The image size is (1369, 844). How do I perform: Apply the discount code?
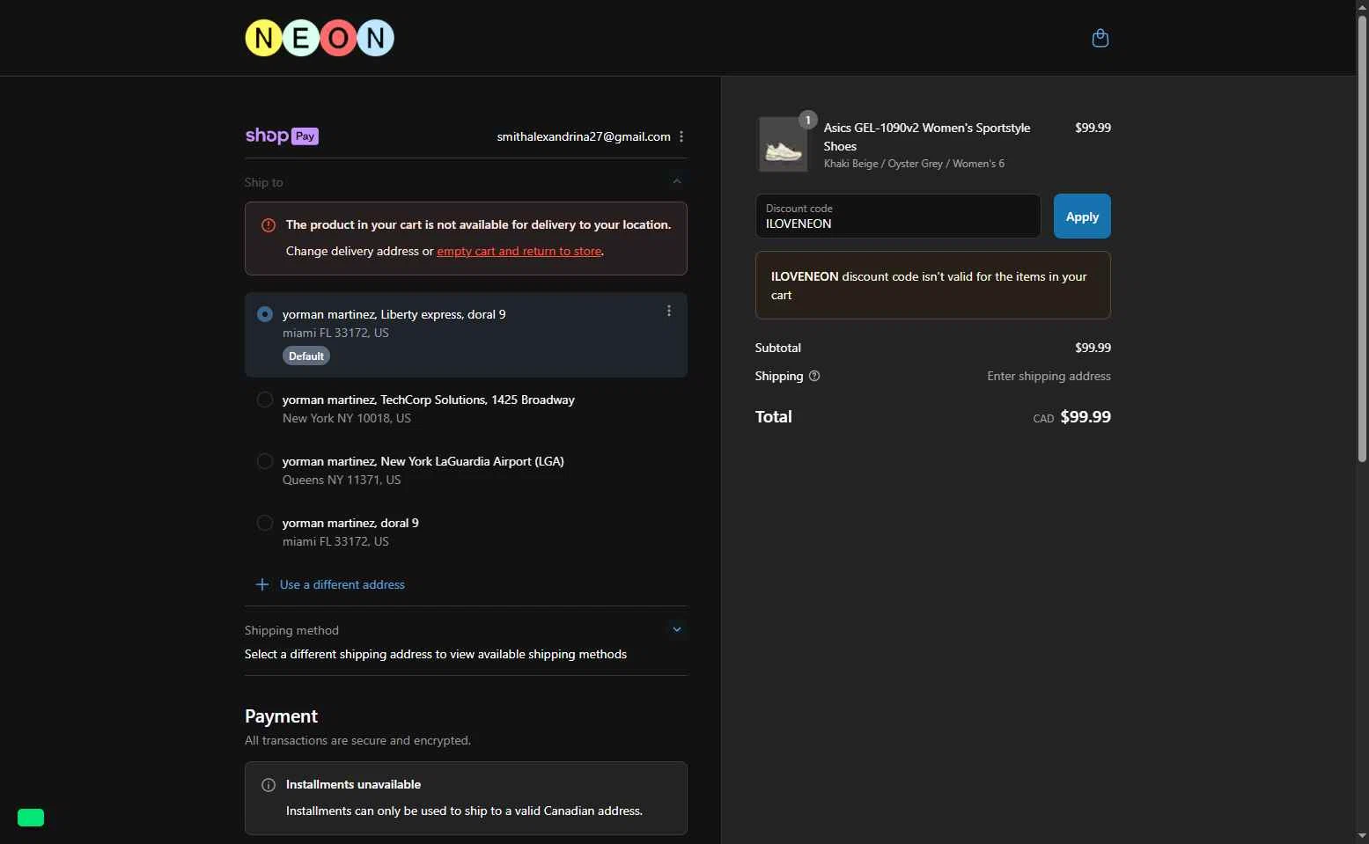[1082, 216]
